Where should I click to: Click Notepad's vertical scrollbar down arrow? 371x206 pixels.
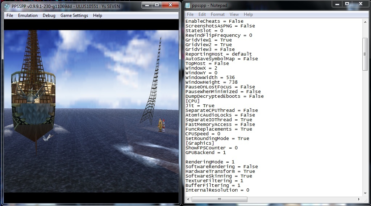tap(365, 193)
